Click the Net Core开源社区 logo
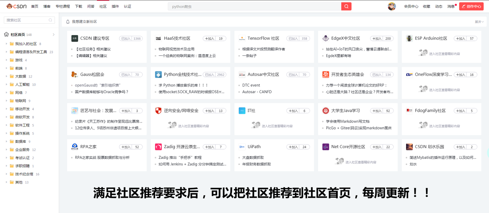 (x=325, y=147)
